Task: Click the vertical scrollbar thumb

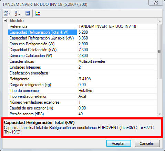Action: point(160,51)
